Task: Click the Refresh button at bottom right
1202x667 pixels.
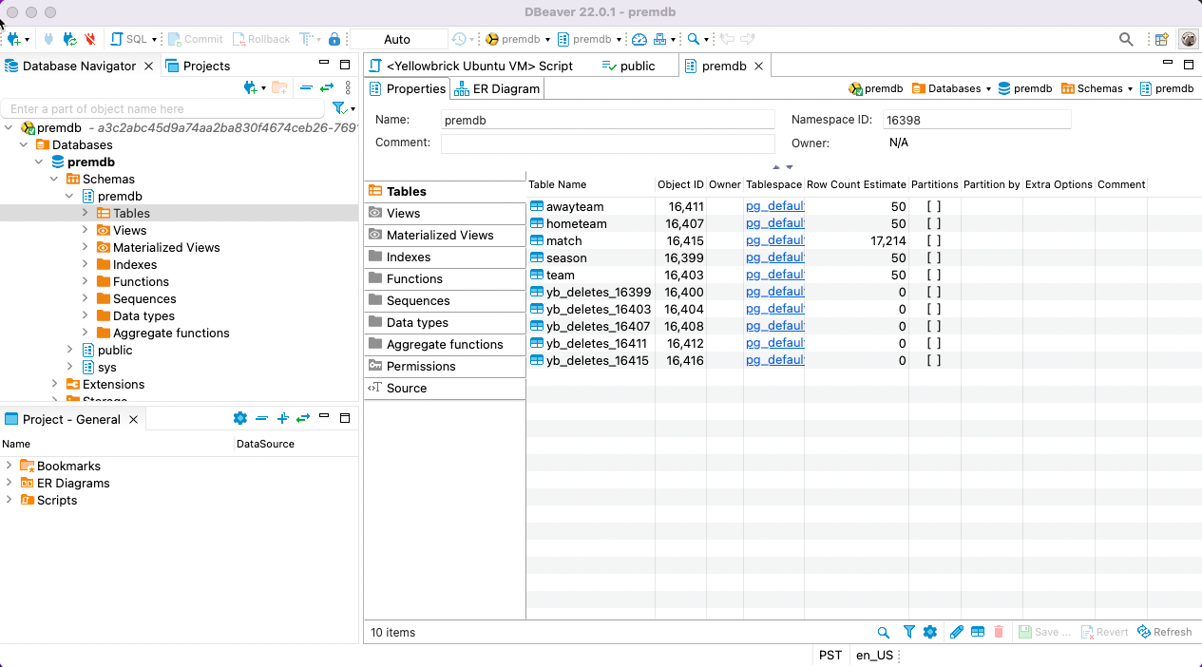Action: [1164, 632]
